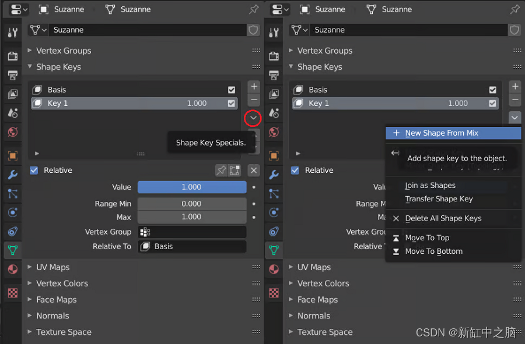The width and height of the screenshot is (525, 344).
Task: Open Material properties tab in right panel
Action: [274, 269]
